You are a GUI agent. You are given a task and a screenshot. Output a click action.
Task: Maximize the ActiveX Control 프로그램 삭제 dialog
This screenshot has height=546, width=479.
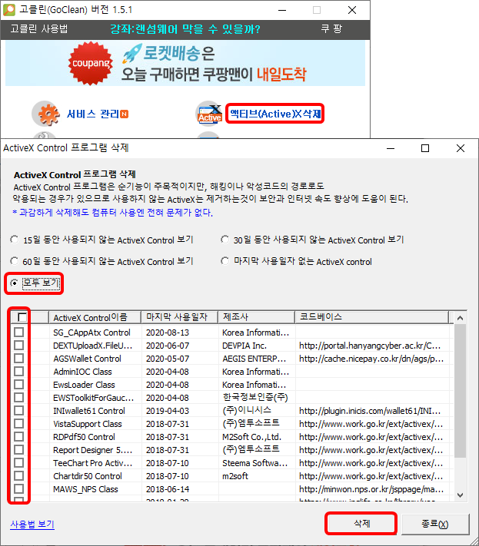pyautogui.click(x=425, y=148)
